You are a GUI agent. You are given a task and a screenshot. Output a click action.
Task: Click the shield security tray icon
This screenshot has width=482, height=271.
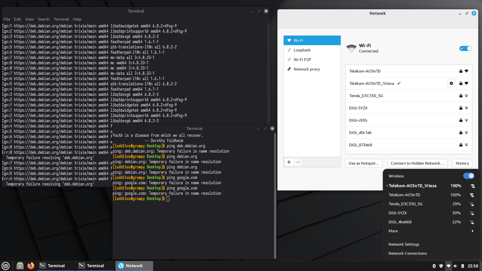point(441,266)
